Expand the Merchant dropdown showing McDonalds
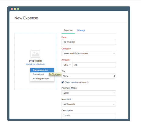The image size is (141, 126). pos(89,104)
